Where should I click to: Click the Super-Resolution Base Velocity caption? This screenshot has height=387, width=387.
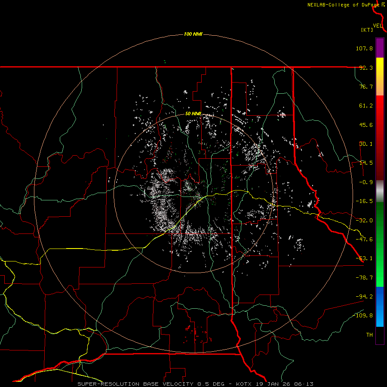tap(196, 384)
